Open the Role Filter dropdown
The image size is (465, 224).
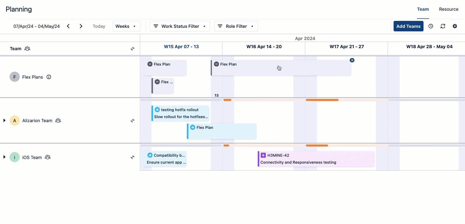pos(236,26)
